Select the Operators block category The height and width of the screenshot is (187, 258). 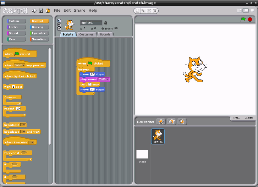pos(39,33)
